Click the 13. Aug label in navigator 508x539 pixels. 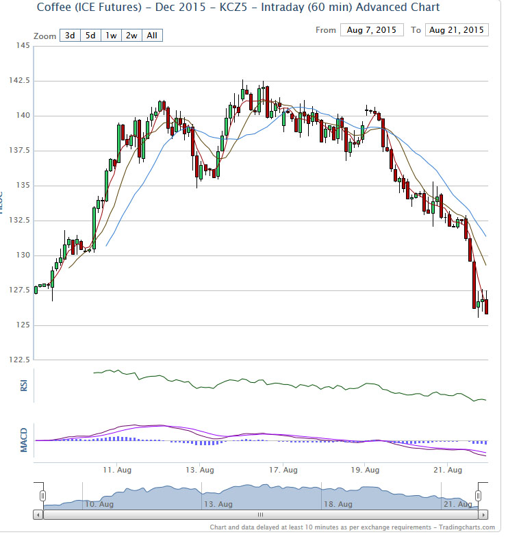[218, 504]
